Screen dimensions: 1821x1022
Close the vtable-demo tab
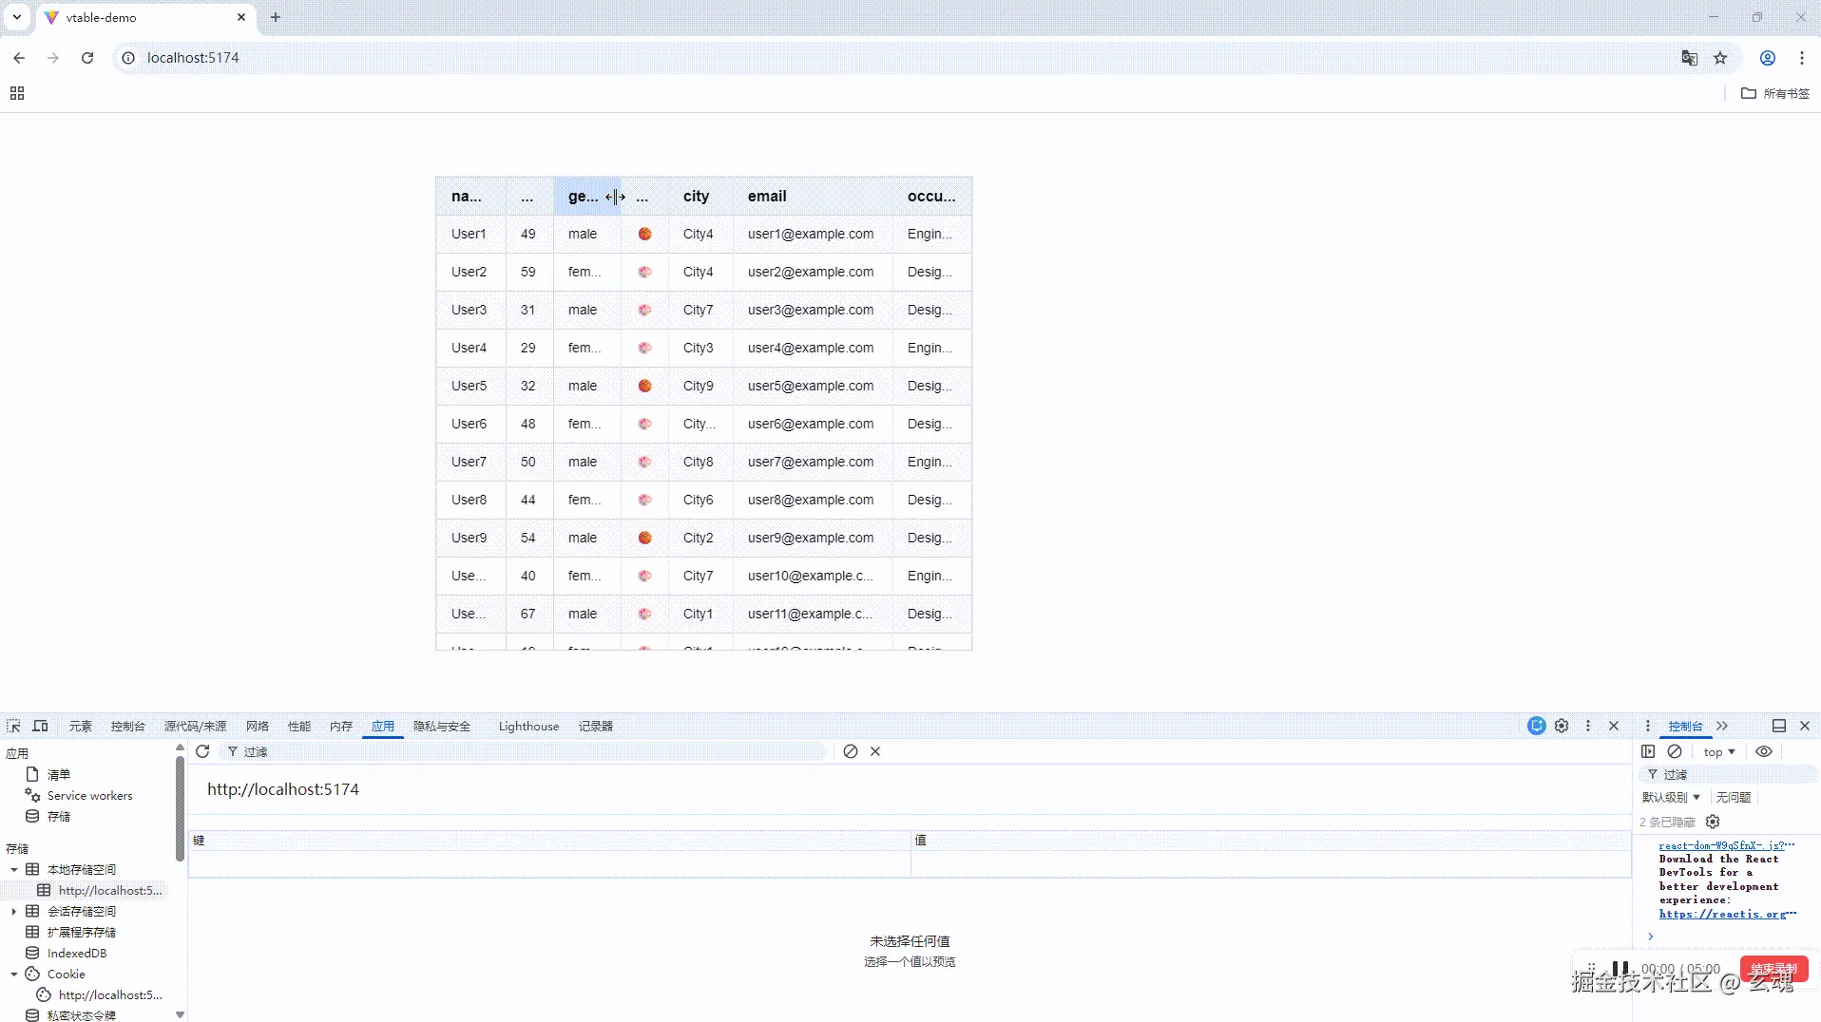pos(241,17)
